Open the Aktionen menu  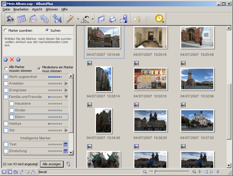pos(52,9)
